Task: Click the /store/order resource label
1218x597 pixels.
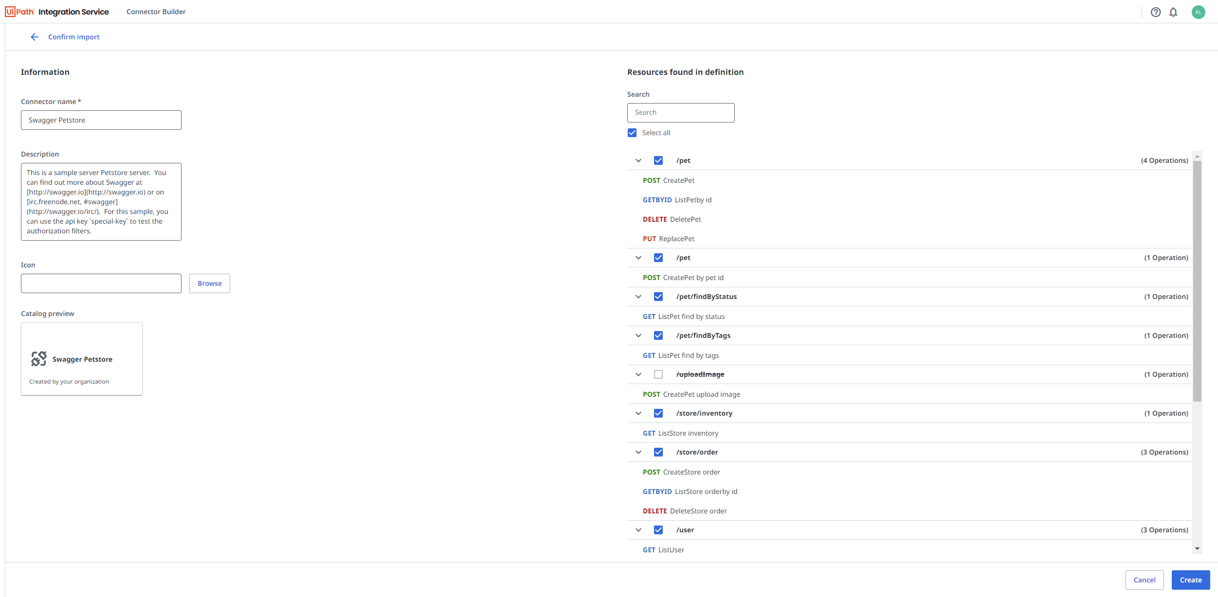Action: pyautogui.click(x=697, y=452)
